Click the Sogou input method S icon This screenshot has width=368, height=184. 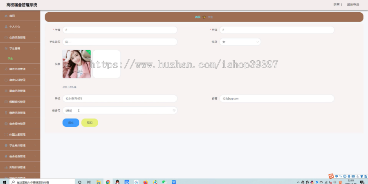click(331, 176)
